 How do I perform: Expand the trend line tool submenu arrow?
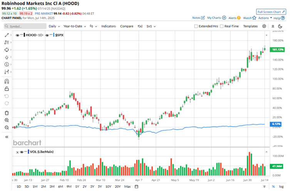click(11, 35)
